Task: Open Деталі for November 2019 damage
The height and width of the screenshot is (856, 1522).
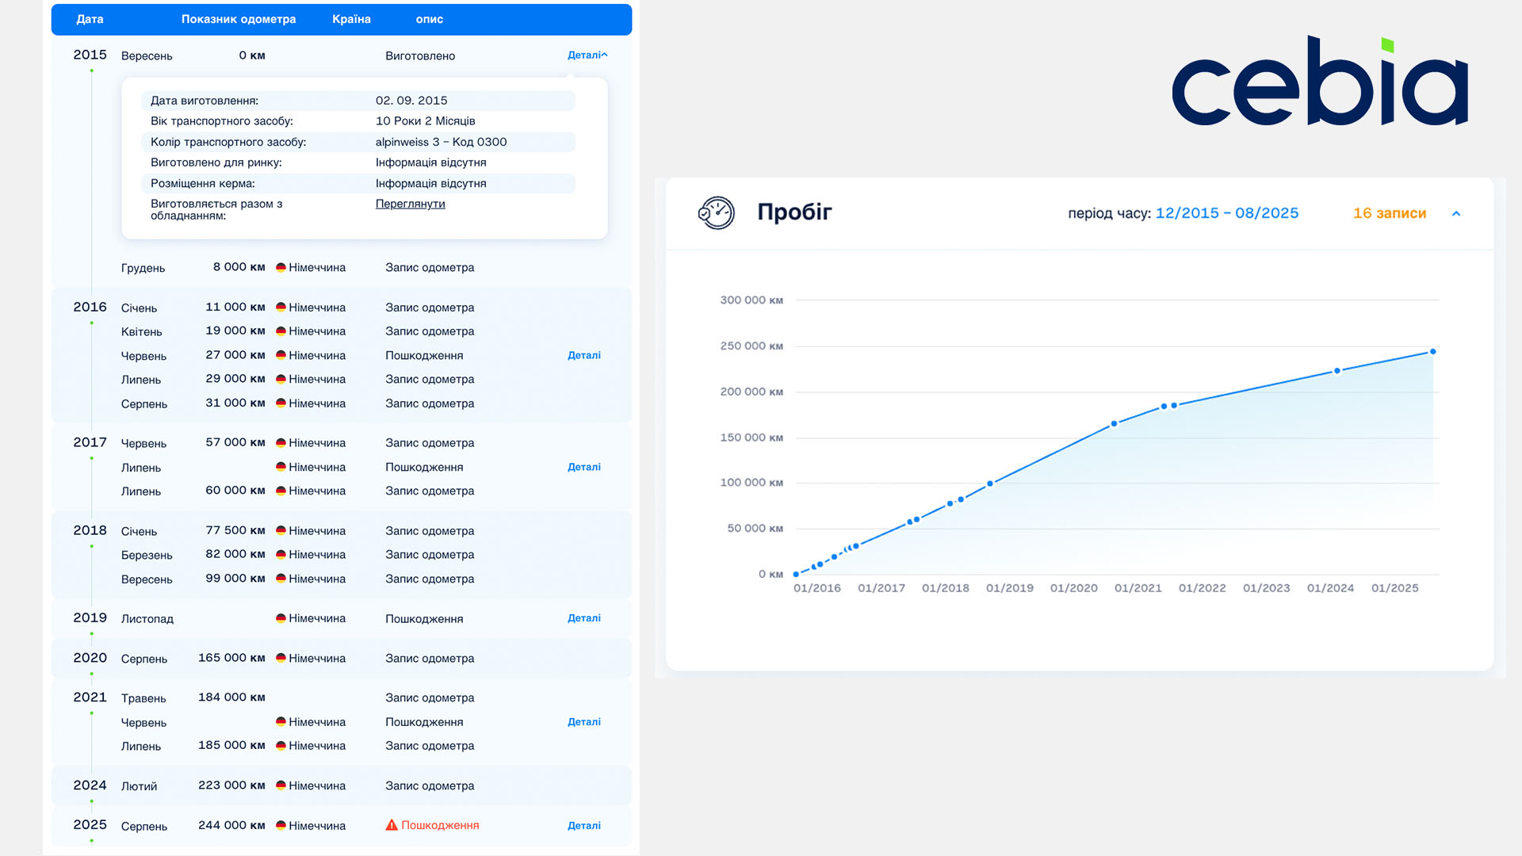Action: tap(583, 618)
